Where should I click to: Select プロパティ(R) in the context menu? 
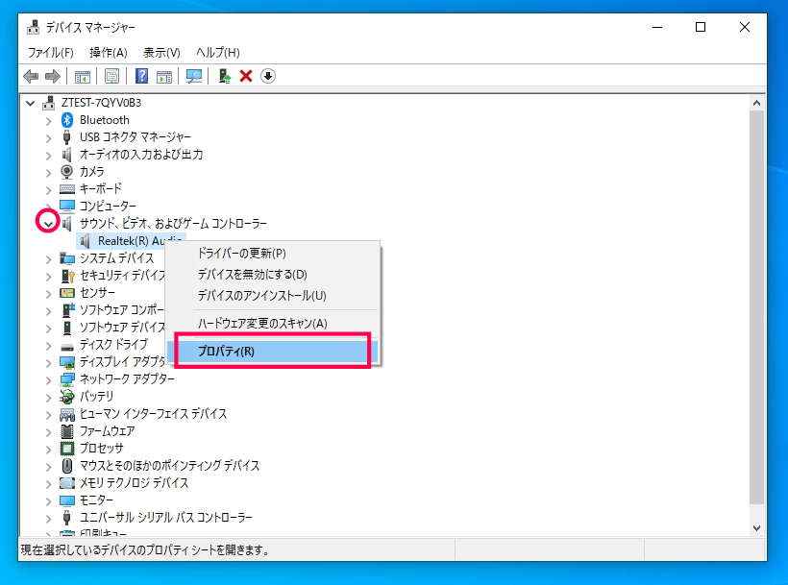tap(273, 351)
